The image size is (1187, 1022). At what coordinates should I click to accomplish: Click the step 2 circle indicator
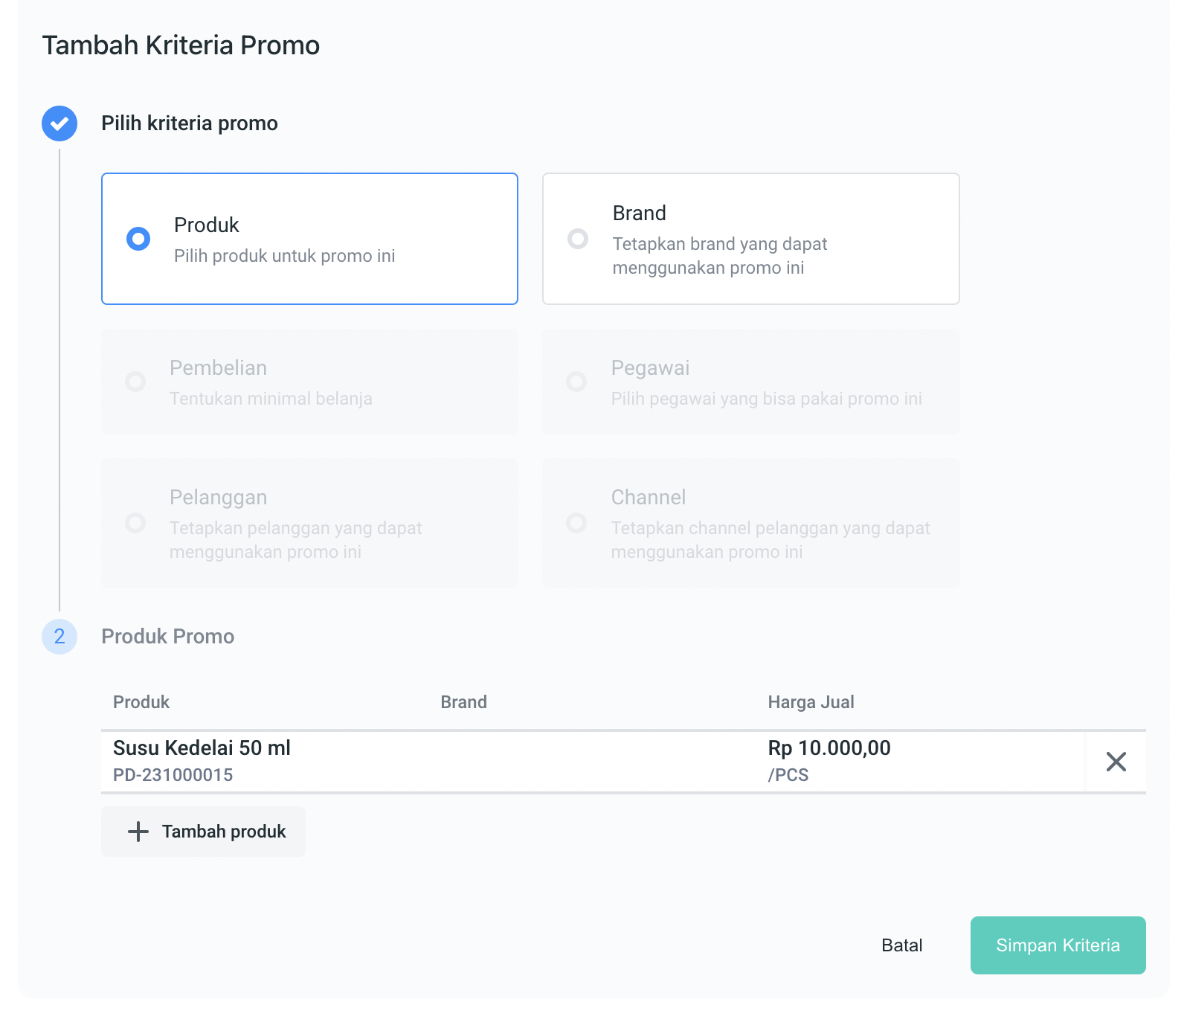coord(59,637)
